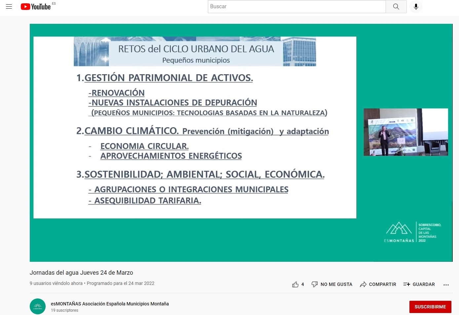This screenshot has height=315, width=459.
Task: Click the Compartir share arrow
Action: point(363,284)
